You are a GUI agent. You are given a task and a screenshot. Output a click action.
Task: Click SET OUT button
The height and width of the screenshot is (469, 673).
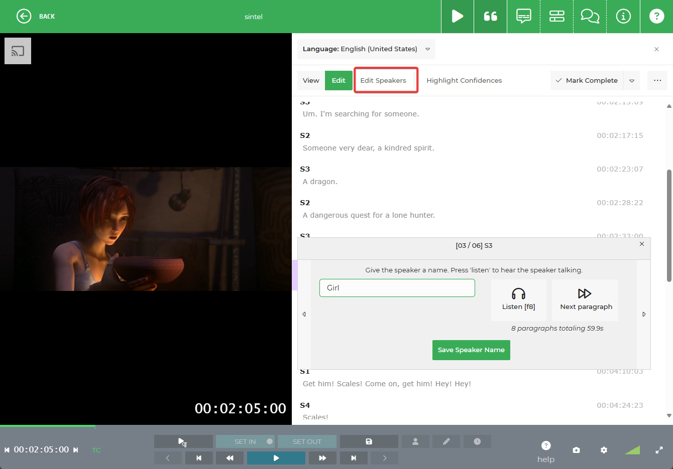pos(307,441)
